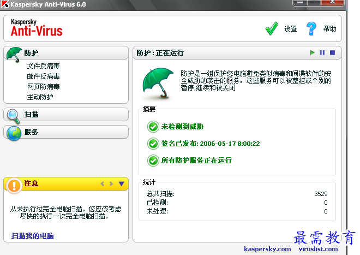Image resolution: width=360 pixels, height=255 pixels.
Task: Click the Kaspersky K icon in the title bar
Action: [x=5, y=4]
